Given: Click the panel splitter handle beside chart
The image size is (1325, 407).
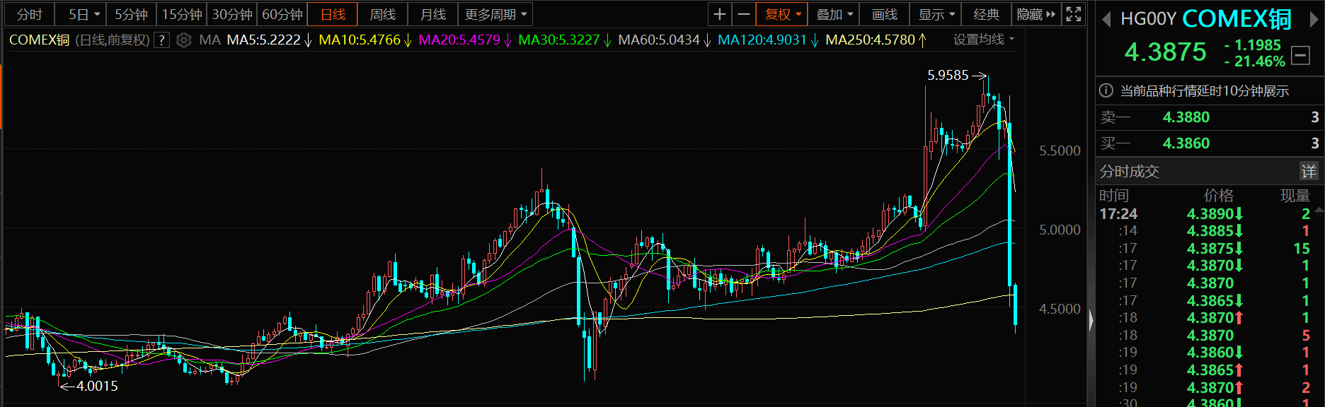Looking at the screenshot, I should tap(1091, 321).
